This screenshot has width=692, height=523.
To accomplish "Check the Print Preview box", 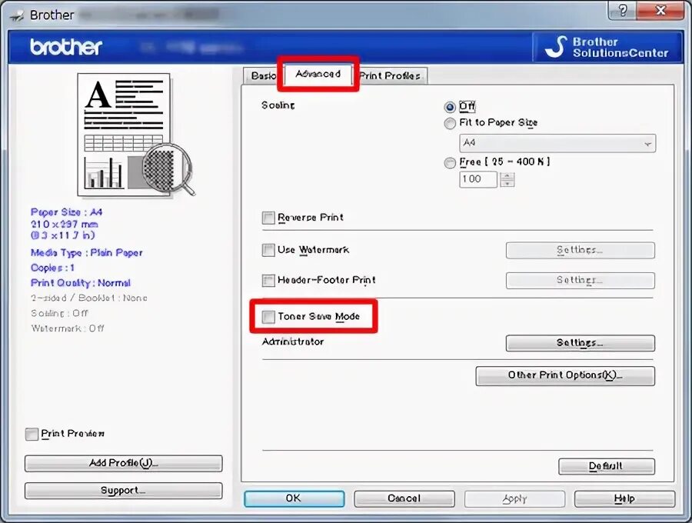I will [x=32, y=434].
